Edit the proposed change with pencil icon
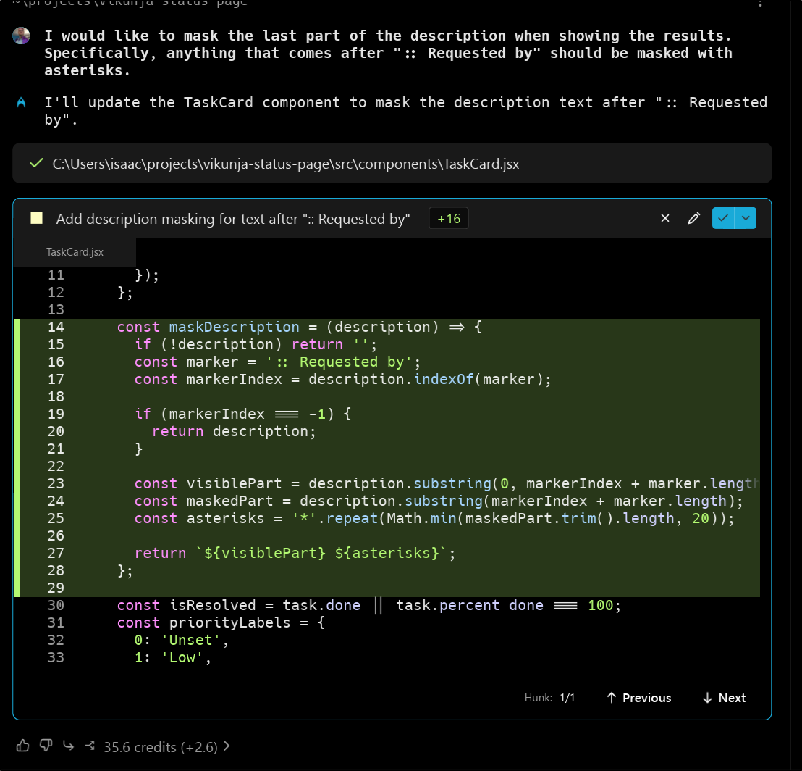 [x=693, y=218]
